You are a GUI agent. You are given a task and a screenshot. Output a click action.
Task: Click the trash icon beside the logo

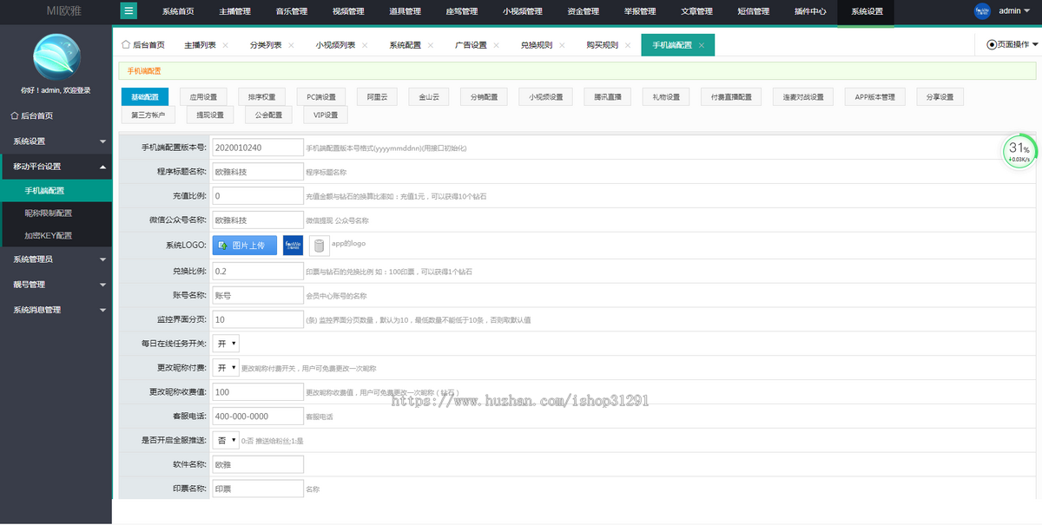click(319, 246)
